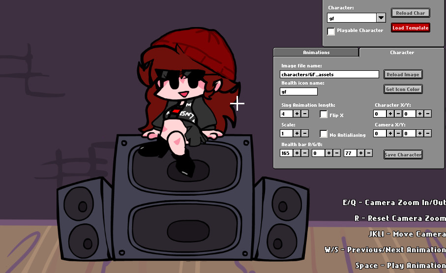Click the Reload Char button

(411, 13)
